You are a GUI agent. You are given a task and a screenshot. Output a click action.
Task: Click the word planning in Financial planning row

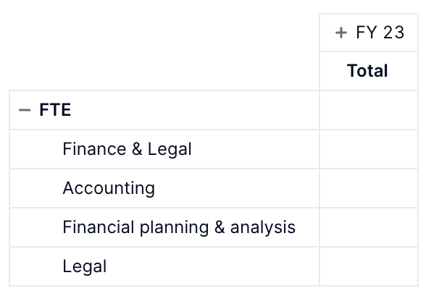174,228
